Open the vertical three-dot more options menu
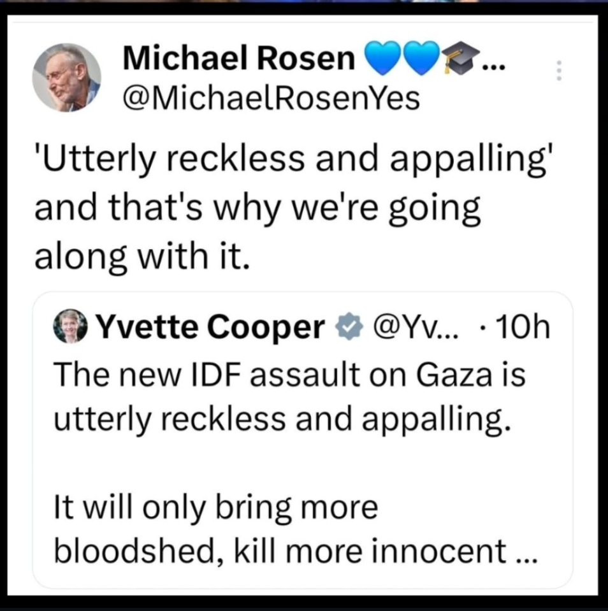 click(559, 70)
